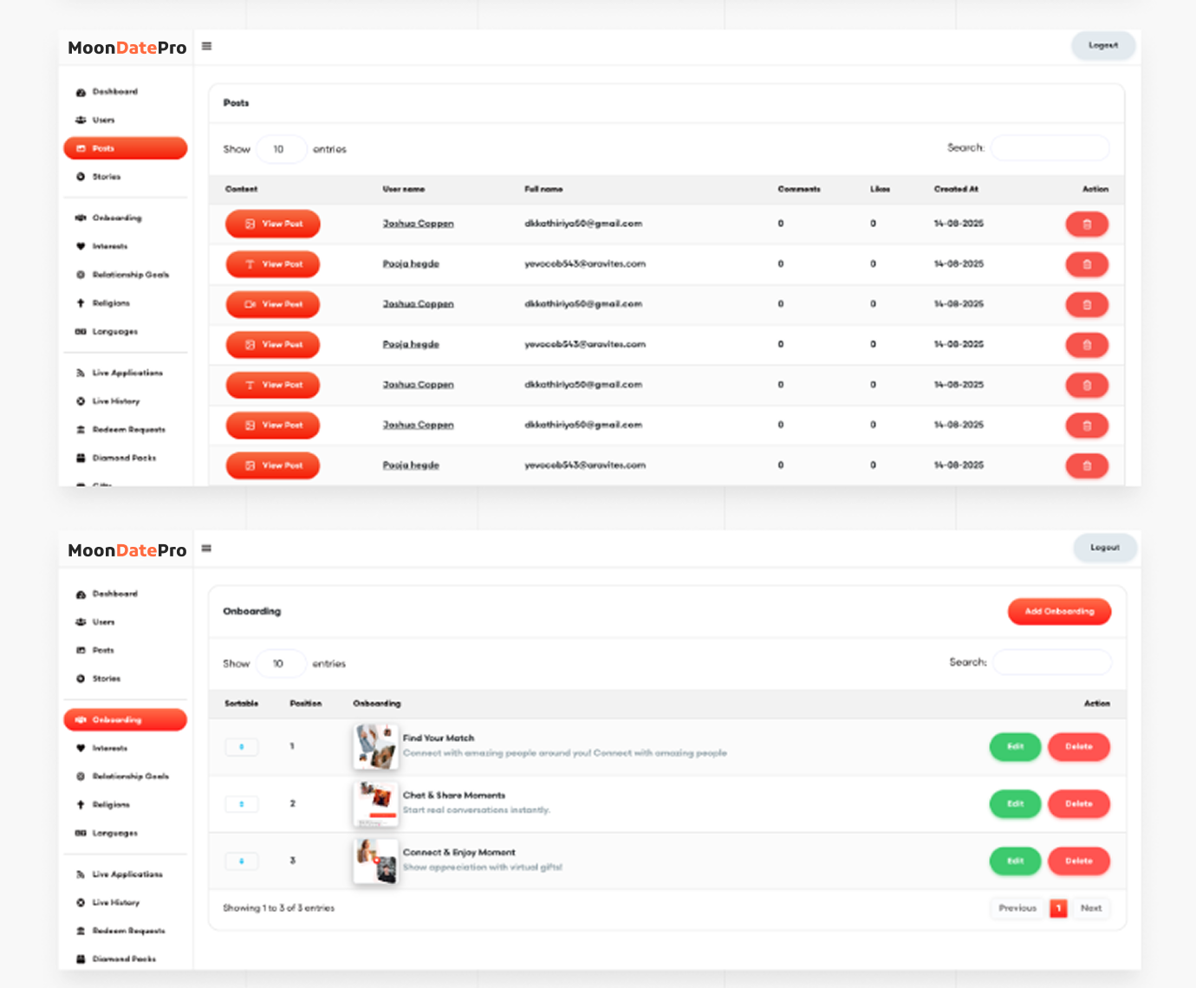
Task: Delete the Find Your Match onboarding item
Action: click(1078, 746)
